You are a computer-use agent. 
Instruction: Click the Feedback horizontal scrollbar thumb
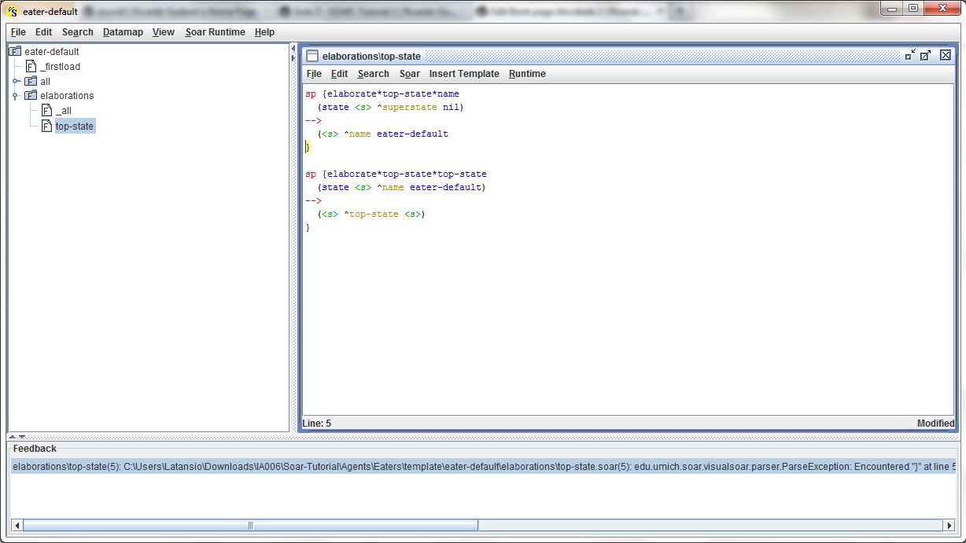point(250,525)
